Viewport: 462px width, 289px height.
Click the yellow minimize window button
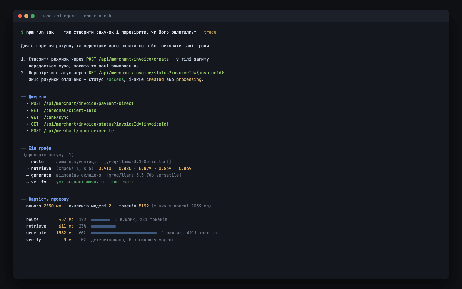tap(26, 16)
